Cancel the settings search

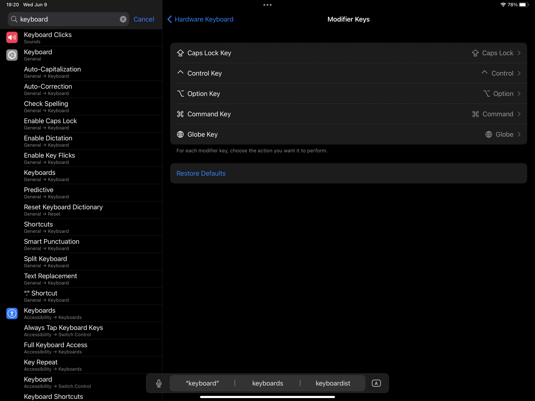coord(144,19)
